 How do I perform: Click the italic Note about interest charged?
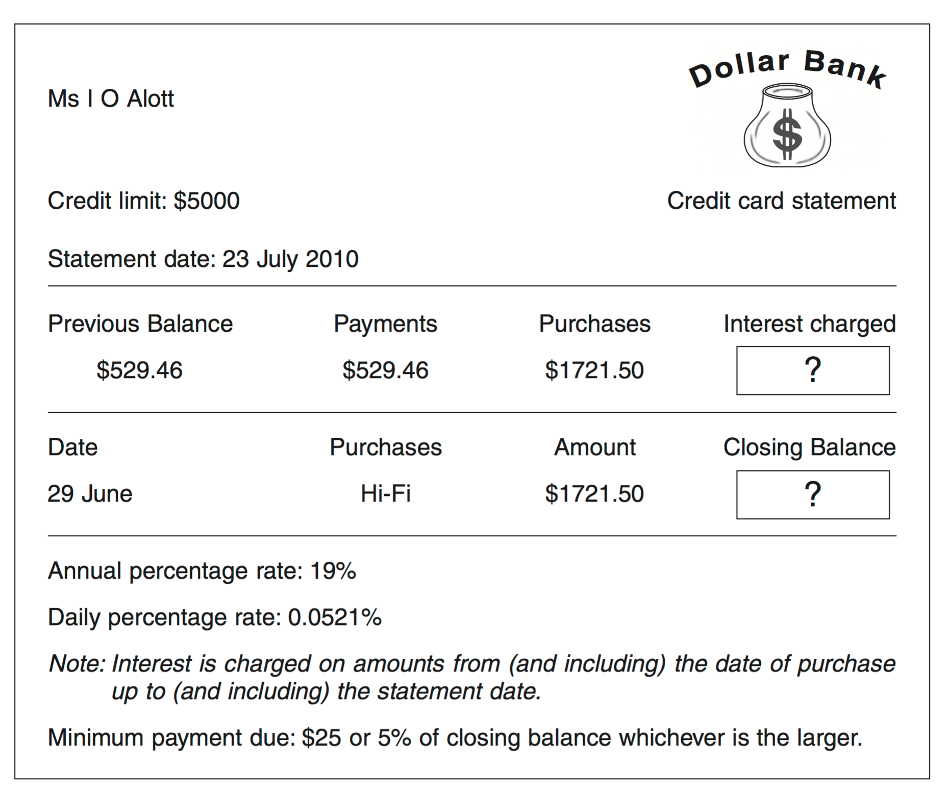472,678
